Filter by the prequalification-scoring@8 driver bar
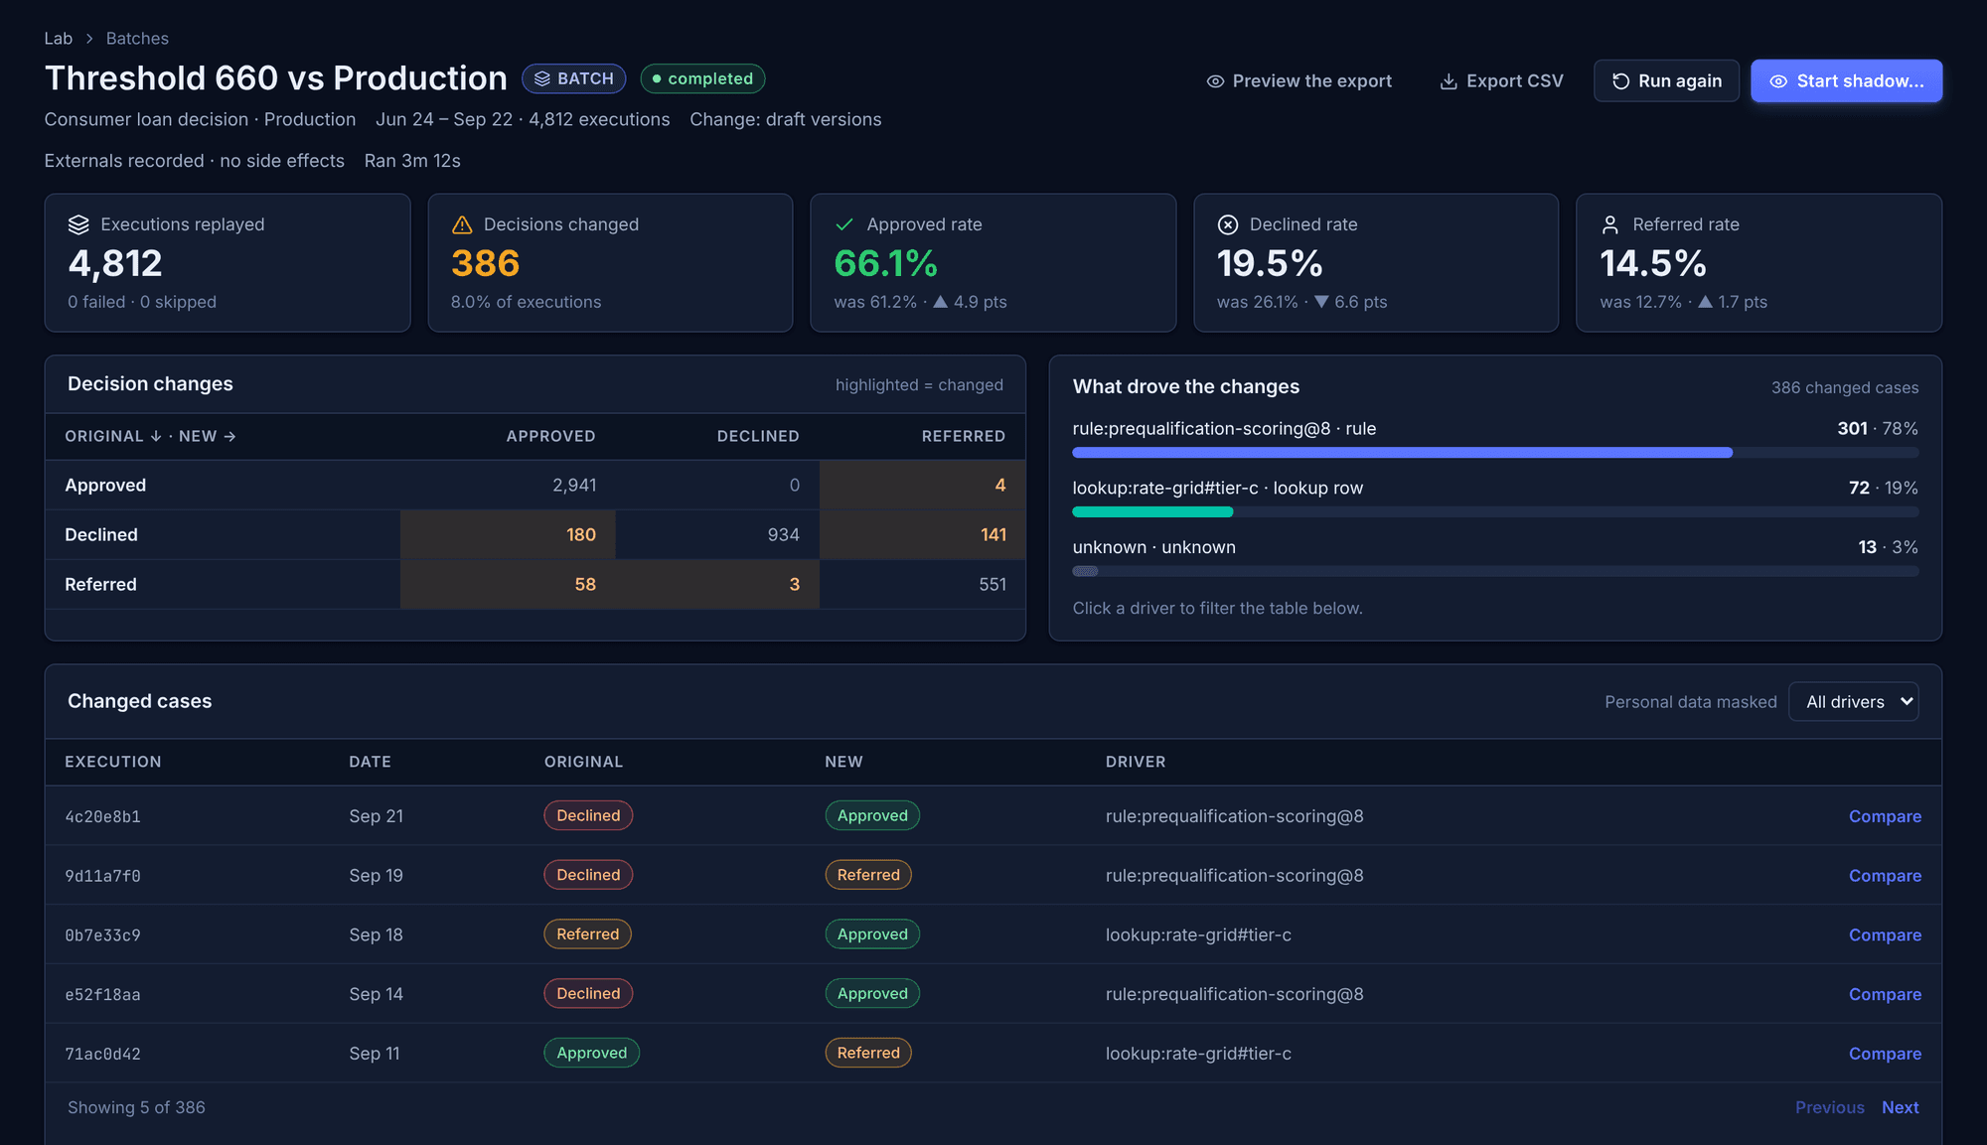Viewport: 1987px width, 1145px height. 1495,440
